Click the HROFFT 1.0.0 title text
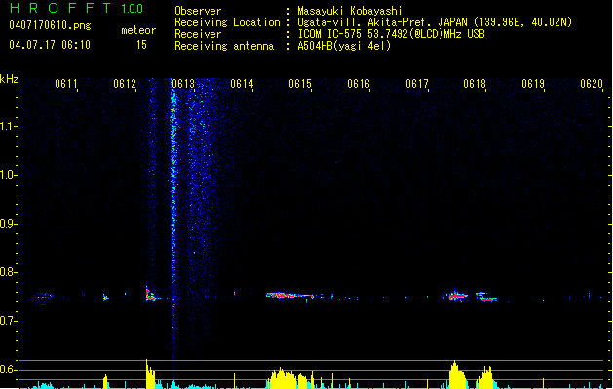The width and height of the screenshot is (613, 389). (x=77, y=8)
